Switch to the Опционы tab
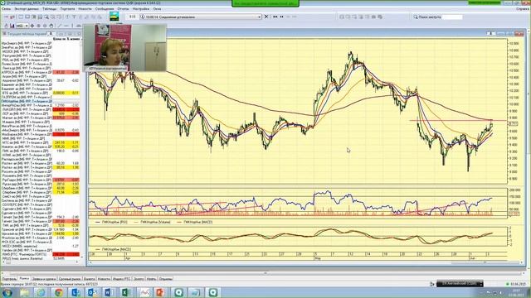This screenshot has height=298, width=531. pyautogui.click(x=166, y=279)
